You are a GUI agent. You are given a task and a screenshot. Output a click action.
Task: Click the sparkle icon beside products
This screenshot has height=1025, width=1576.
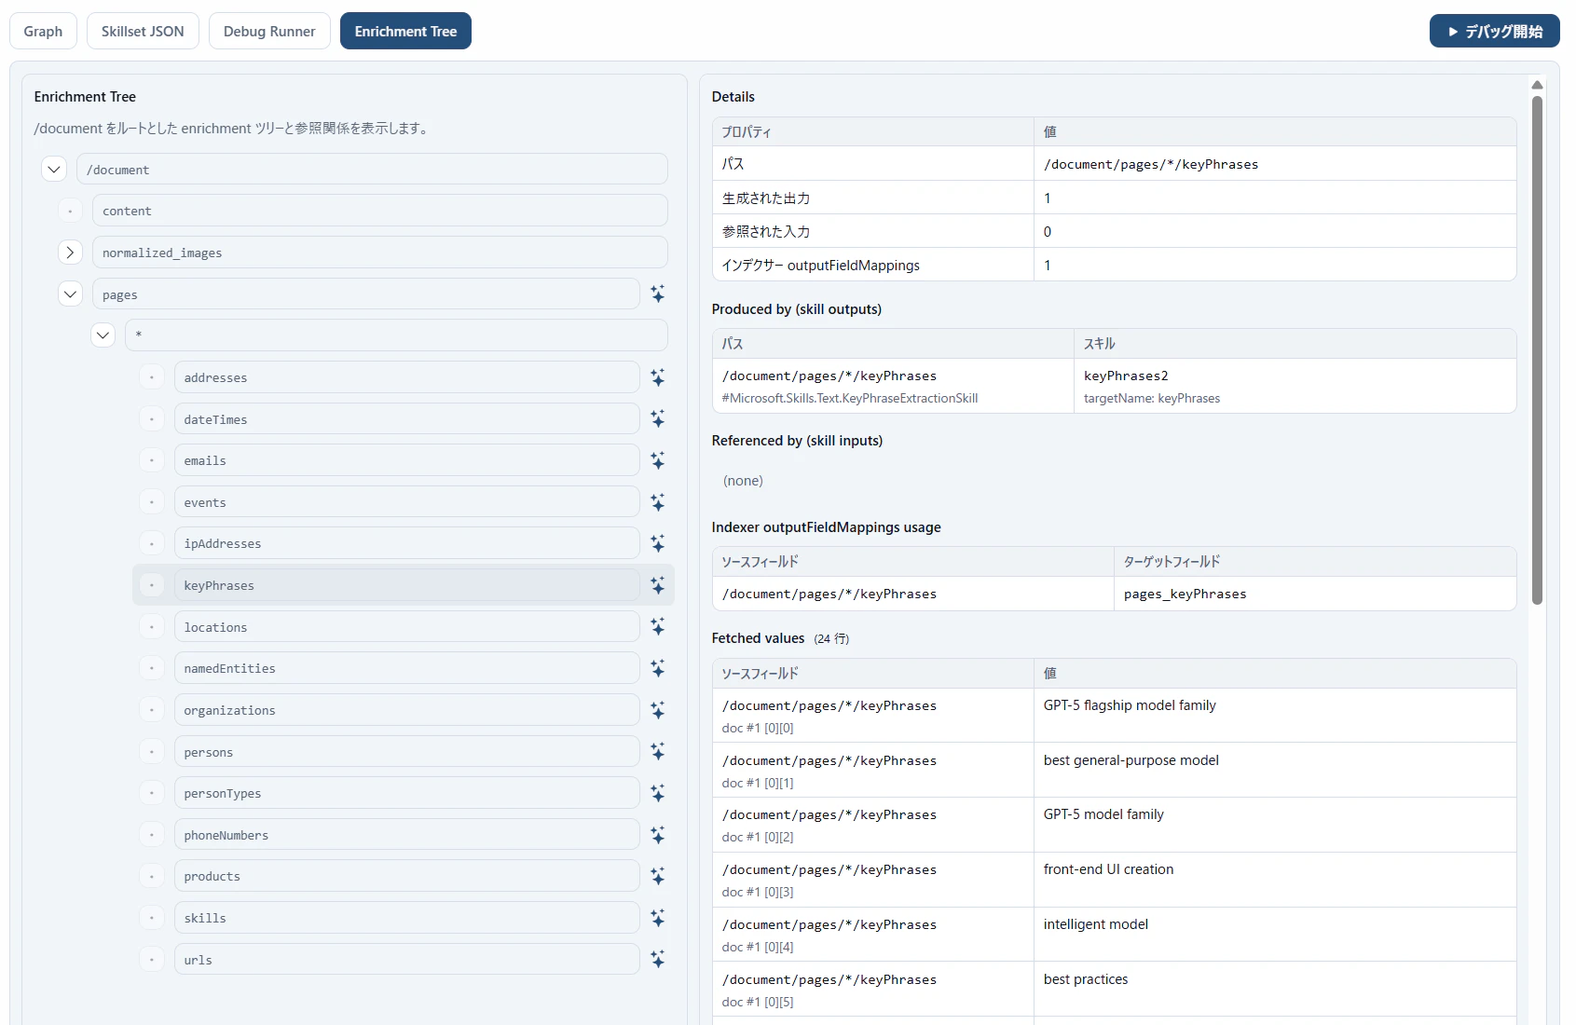tap(658, 876)
